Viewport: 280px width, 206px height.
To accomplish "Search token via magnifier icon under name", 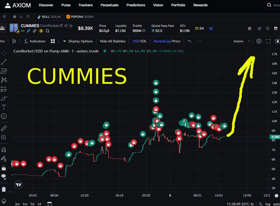I will pyautogui.click(x=47, y=31).
